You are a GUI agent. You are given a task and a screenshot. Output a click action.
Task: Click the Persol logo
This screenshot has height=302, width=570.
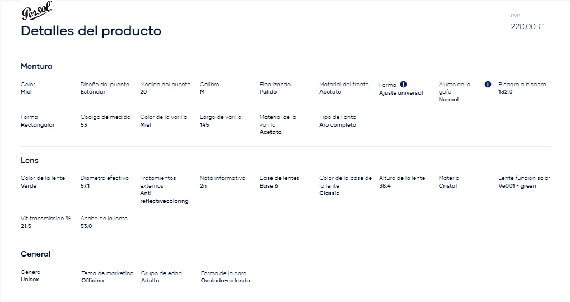click(37, 11)
